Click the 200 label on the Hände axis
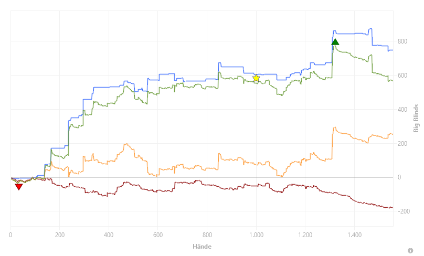424x256 pixels. click(60, 234)
